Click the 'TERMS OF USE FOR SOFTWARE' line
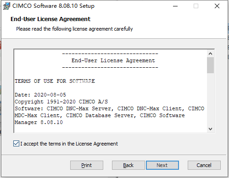This screenshot has height=178, width=229. [55, 81]
